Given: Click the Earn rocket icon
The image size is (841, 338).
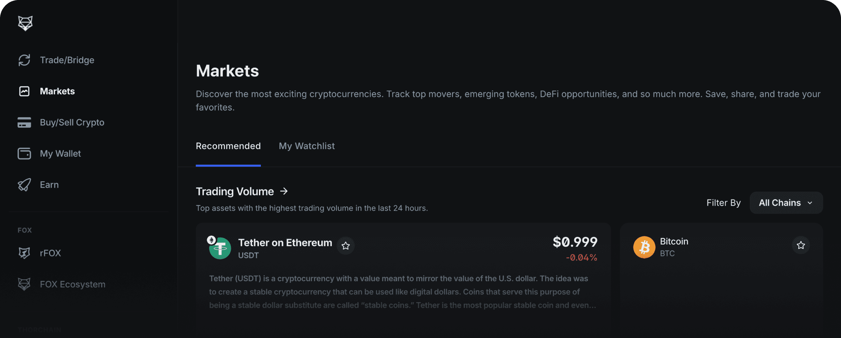Looking at the screenshot, I should 24,185.
